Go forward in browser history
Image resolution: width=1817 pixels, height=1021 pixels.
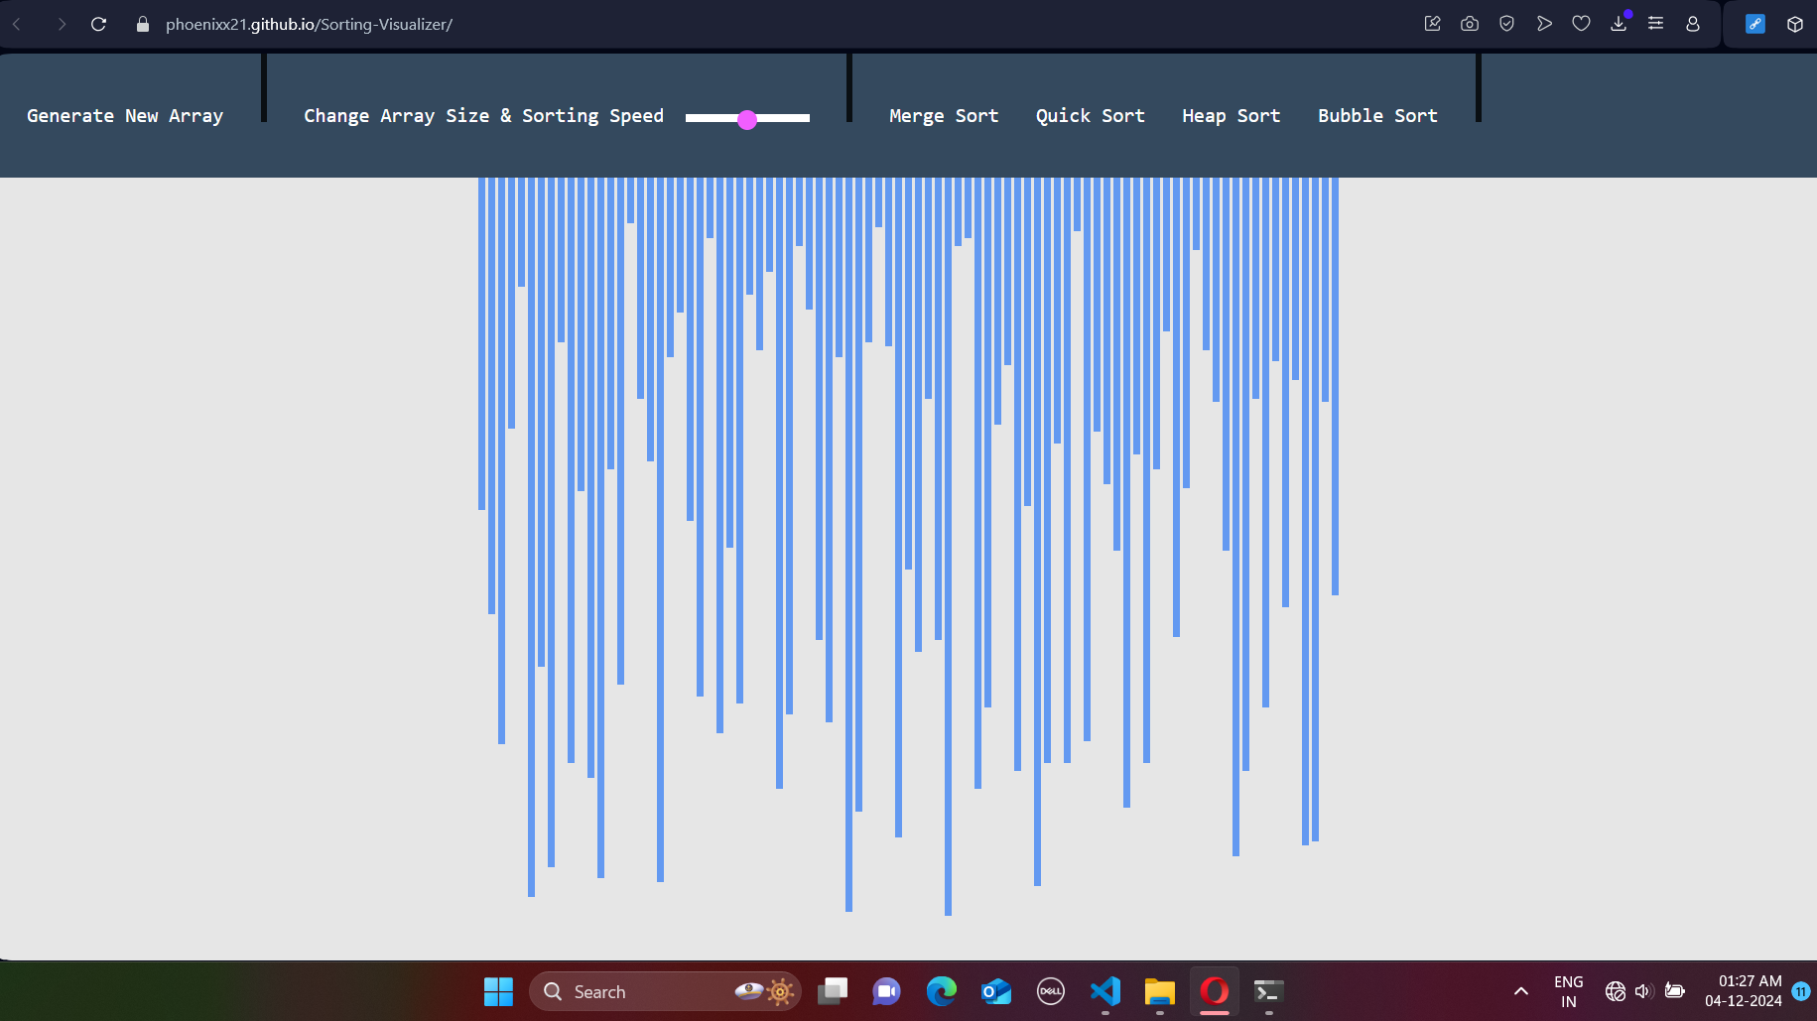click(x=62, y=24)
